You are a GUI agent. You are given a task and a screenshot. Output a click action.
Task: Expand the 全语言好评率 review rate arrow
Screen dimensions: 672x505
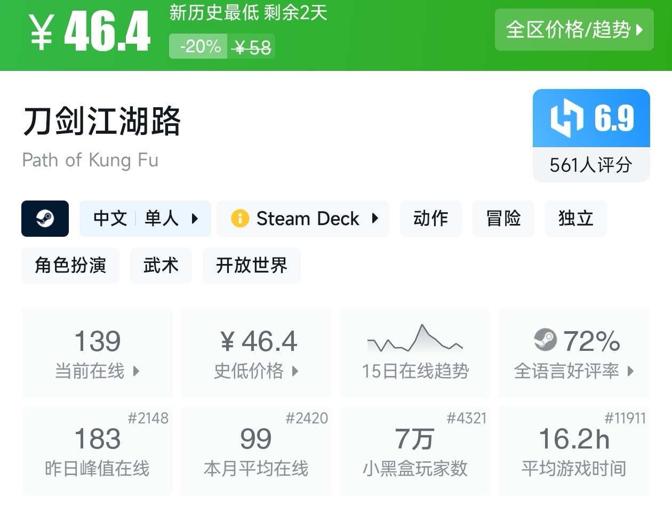tap(630, 371)
